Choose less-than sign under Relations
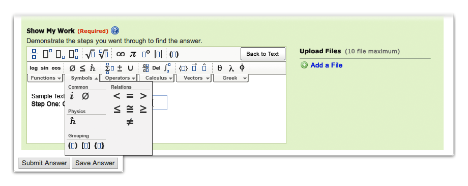This screenshot has height=186, width=468. click(x=116, y=96)
